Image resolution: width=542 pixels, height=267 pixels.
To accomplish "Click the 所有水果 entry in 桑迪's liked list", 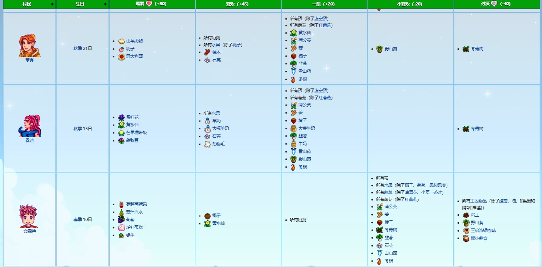I will [x=212, y=113].
